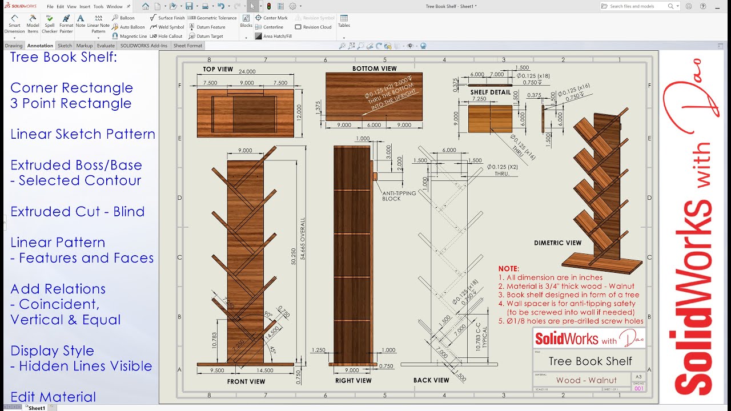Run the Spell Checker
Image resolution: width=731 pixels, height=411 pixels.
coord(50,24)
